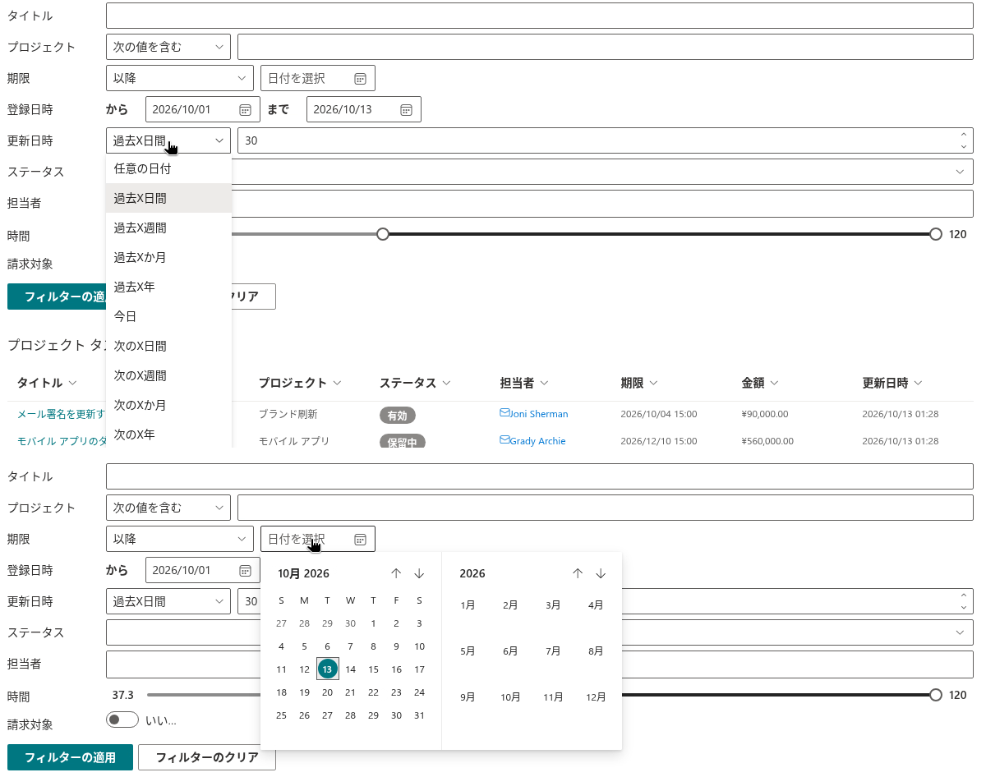Select 12月 in month picker
The image size is (986, 777).
[596, 697]
